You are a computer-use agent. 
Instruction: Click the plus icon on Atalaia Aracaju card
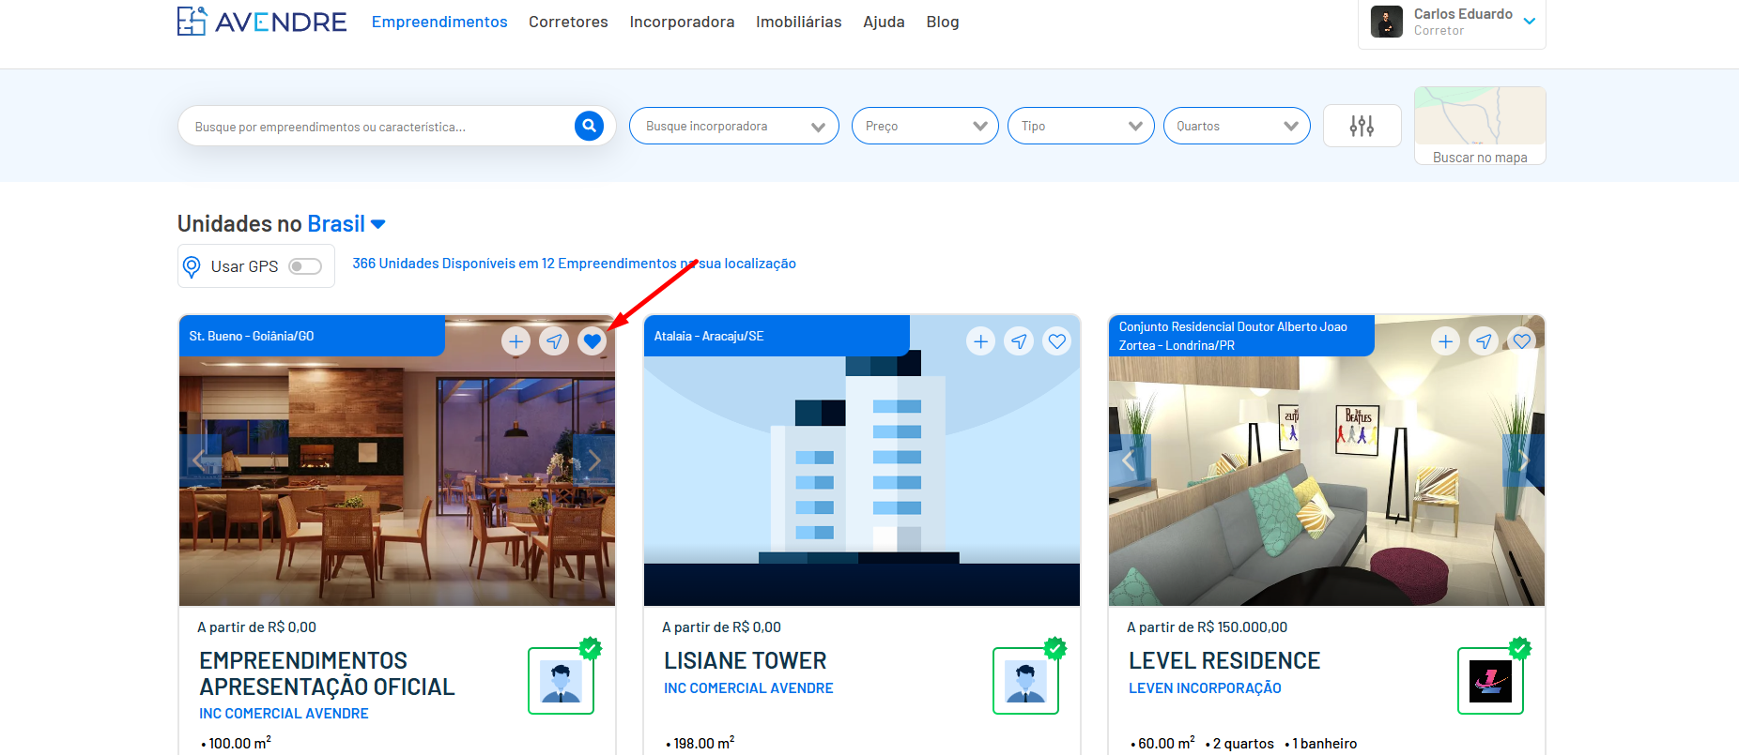981,341
